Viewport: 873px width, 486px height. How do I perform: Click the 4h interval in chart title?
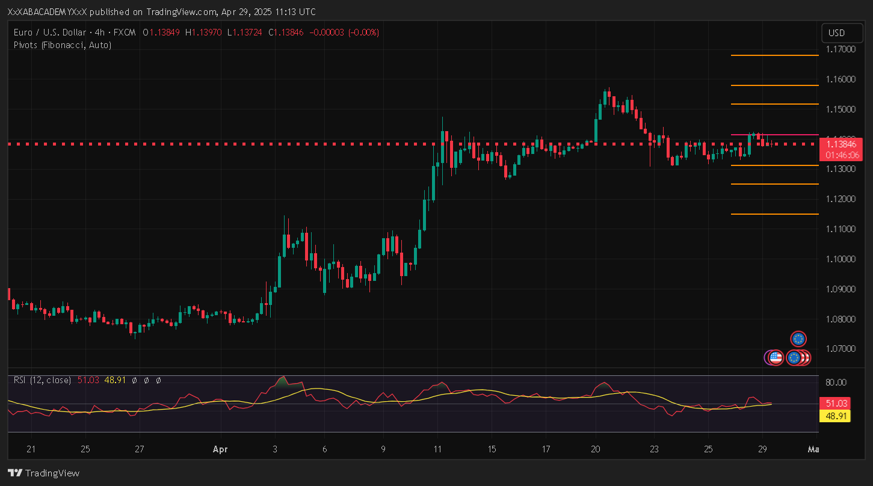pyautogui.click(x=102, y=32)
